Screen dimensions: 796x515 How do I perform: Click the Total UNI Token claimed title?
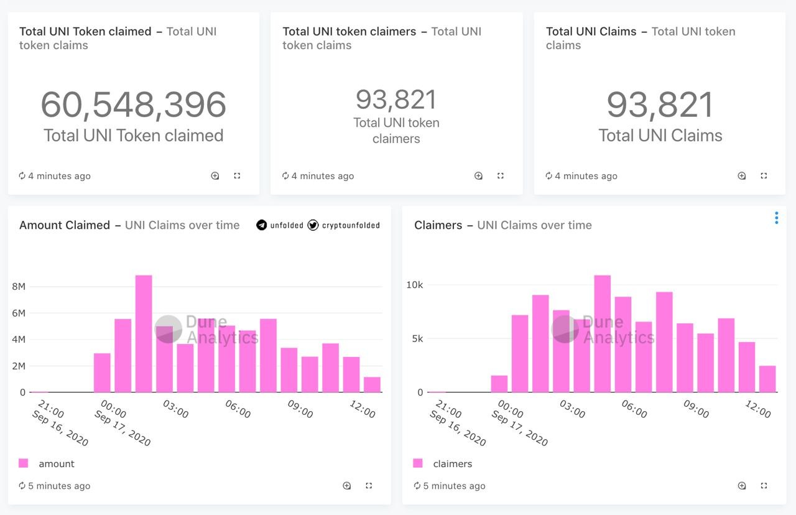tap(85, 31)
